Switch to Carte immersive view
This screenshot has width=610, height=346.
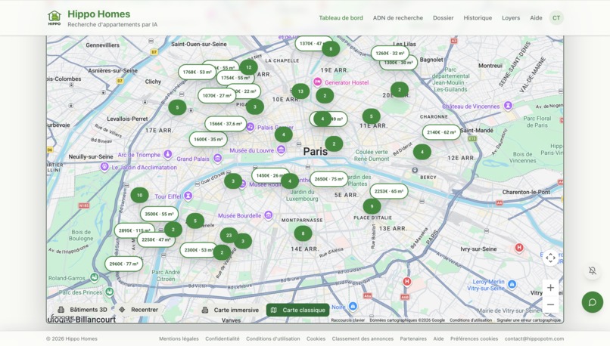click(230, 310)
